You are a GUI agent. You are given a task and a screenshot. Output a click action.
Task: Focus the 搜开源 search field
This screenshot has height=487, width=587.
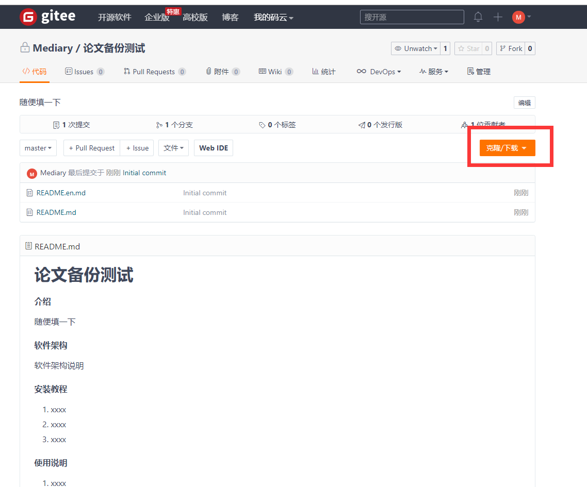(412, 17)
